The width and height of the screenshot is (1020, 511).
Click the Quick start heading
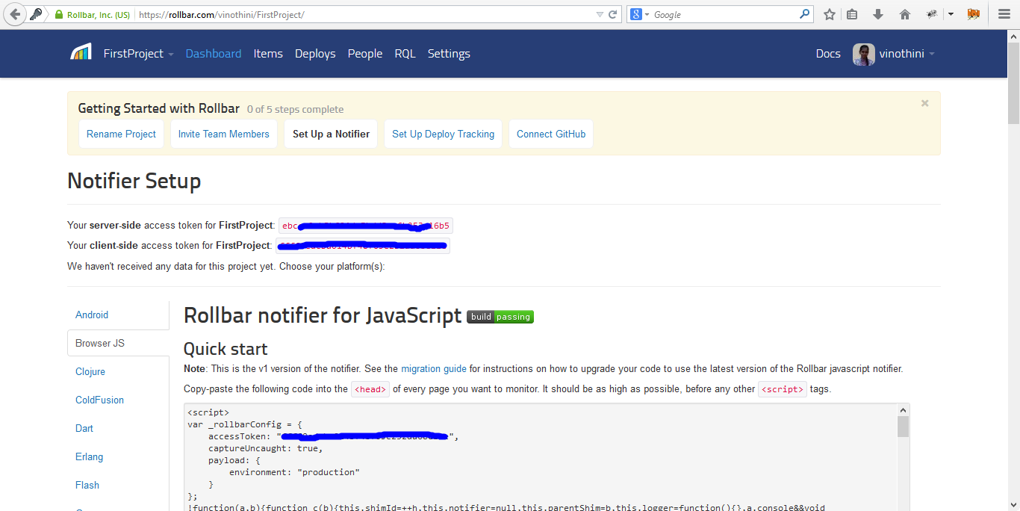226,349
